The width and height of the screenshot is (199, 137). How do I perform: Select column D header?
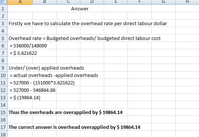click(x=92, y=2)
